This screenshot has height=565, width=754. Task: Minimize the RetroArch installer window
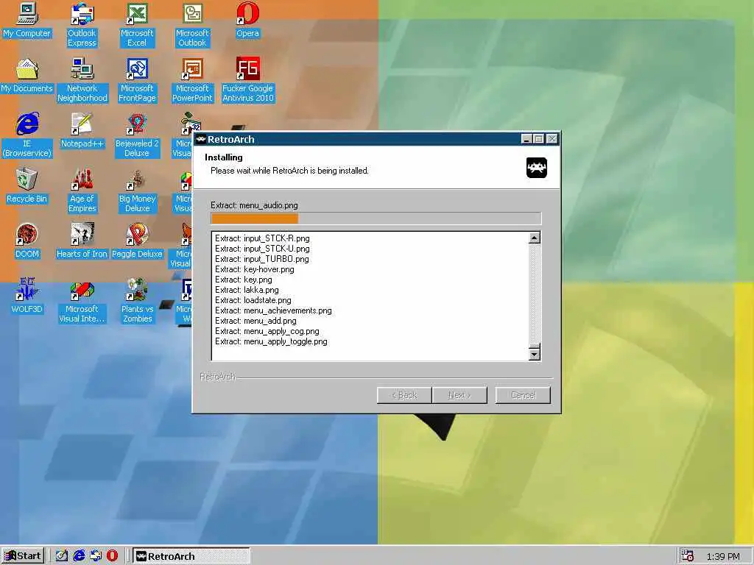(x=526, y=139)
